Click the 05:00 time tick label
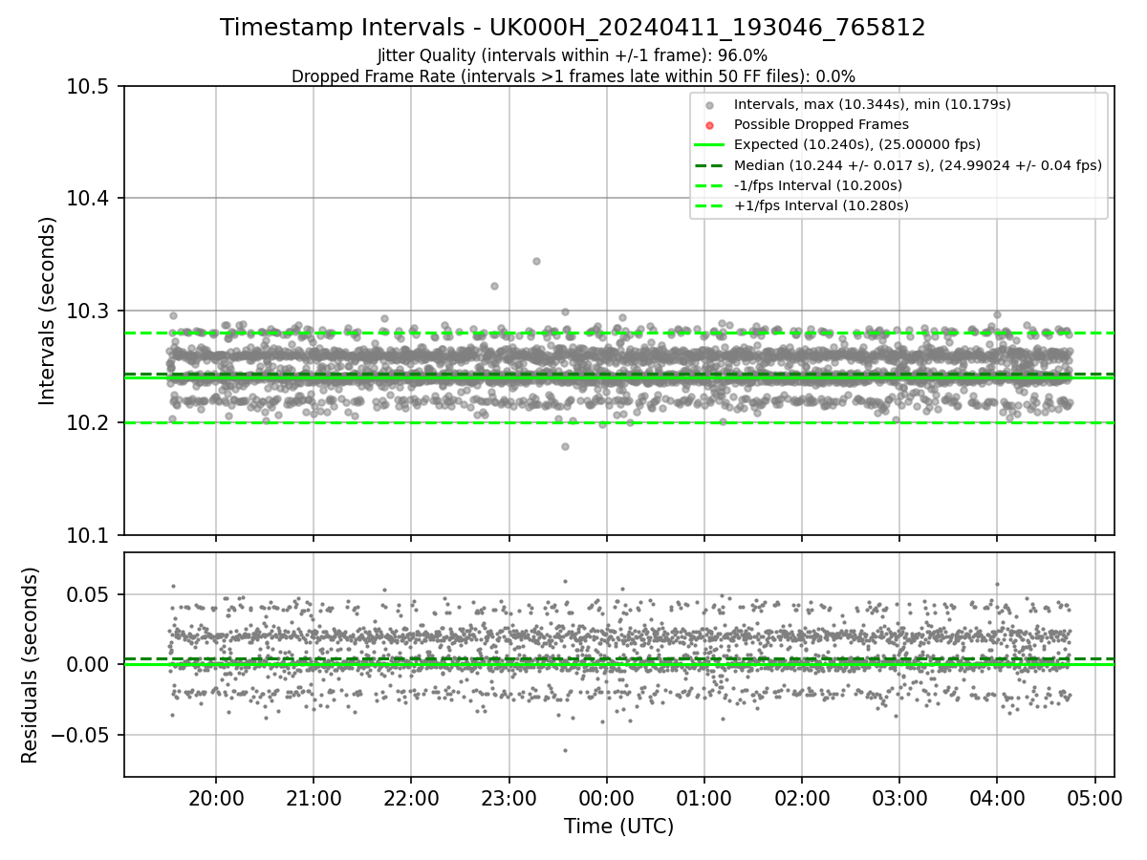Screen dimensions: 1147x860 pos(1094,798)
